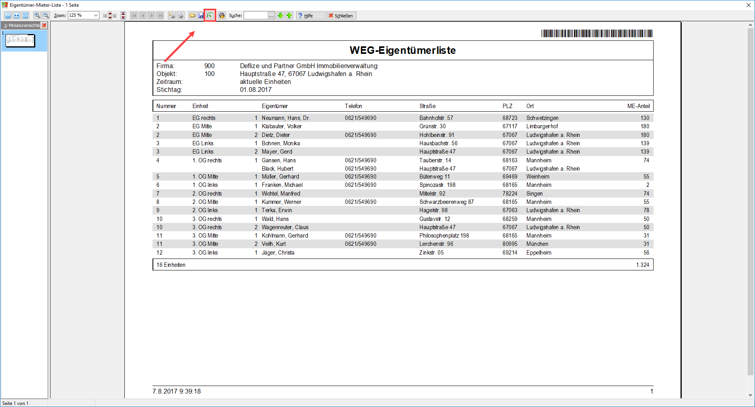Click the Straße column header
The width and height of the screenshot is (755, 407).
pos(428,106)
